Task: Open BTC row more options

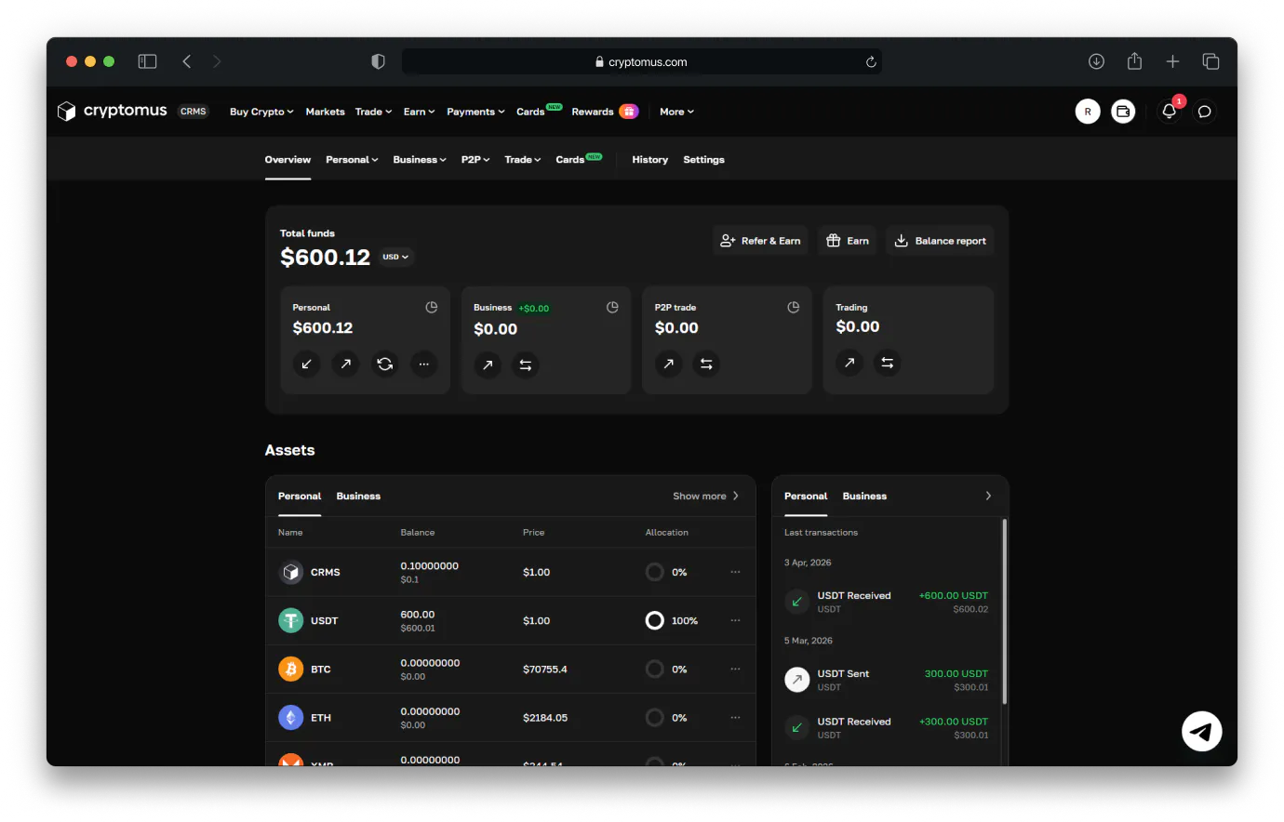Action: point(735,669)
